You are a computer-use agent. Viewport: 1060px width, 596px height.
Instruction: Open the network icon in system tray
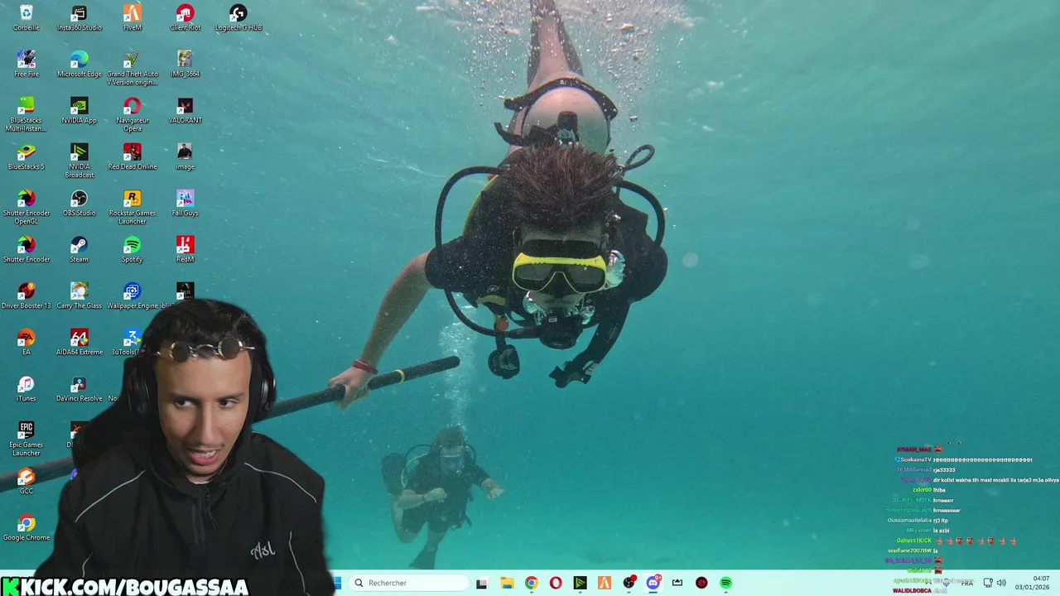987,583
